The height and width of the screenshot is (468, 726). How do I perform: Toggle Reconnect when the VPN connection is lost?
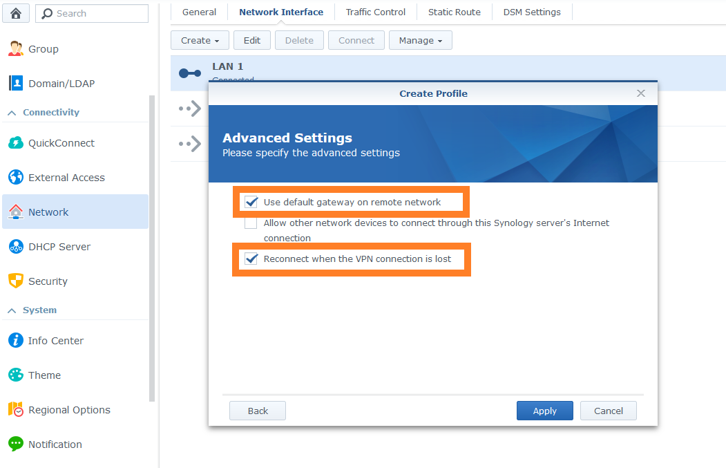[251, 259]
